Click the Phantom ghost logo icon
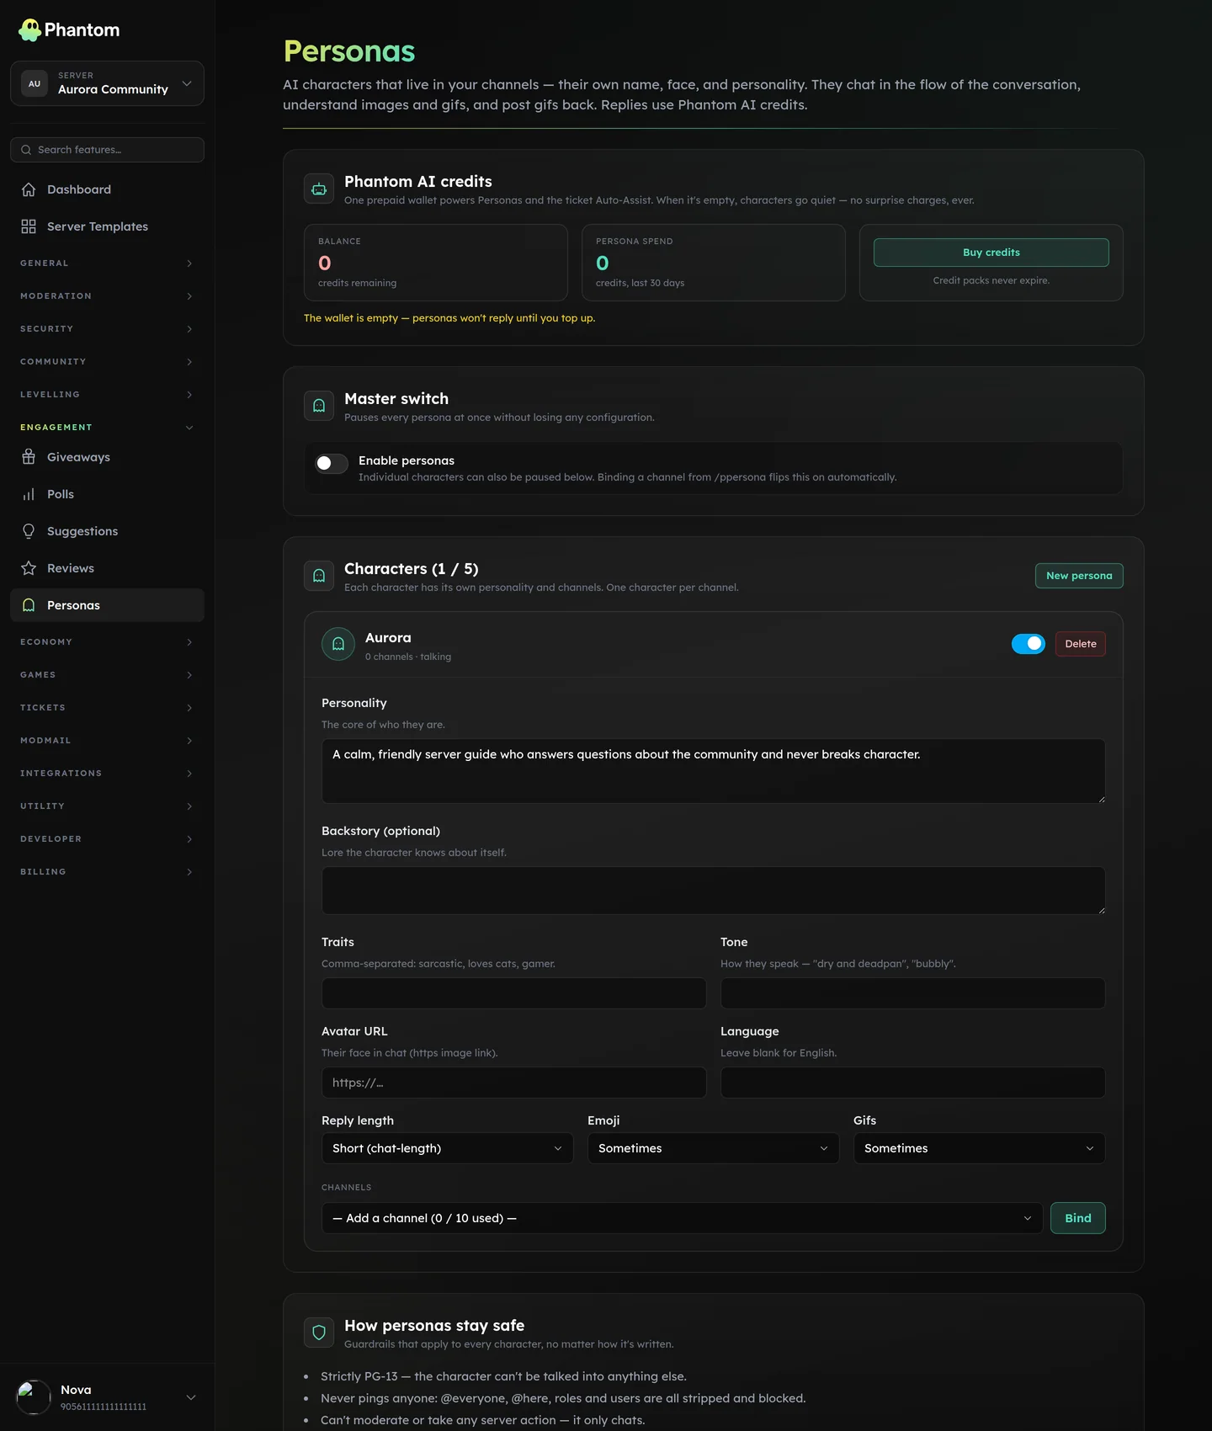Viewport: 1212px width, 1431px height. point(29,30)
